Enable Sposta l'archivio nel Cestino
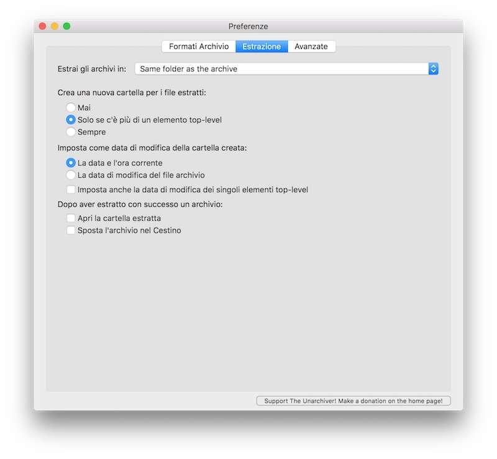Screen dimensions: 497x459 point(71,231)
